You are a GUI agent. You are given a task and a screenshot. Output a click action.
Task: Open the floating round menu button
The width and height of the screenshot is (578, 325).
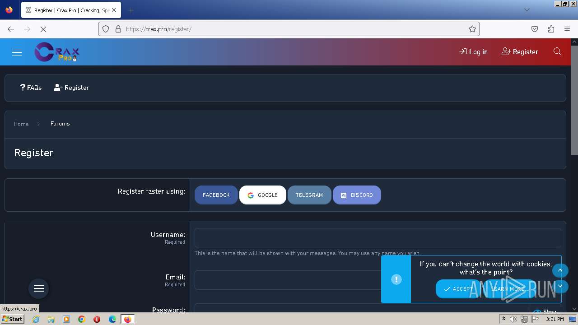[x=39, y=288]
